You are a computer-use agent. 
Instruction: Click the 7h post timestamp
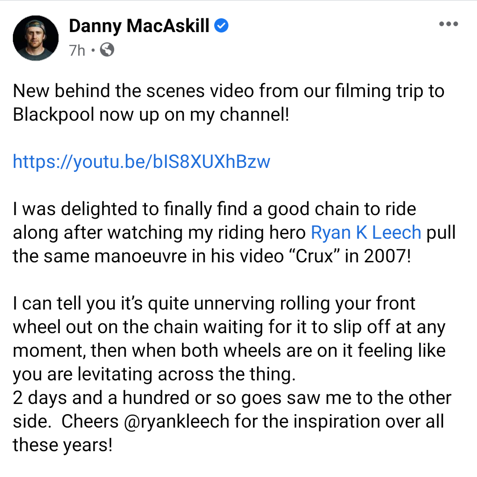pos(77,50)
